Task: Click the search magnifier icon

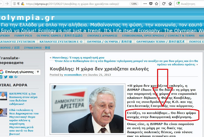Action: [178, 3]
